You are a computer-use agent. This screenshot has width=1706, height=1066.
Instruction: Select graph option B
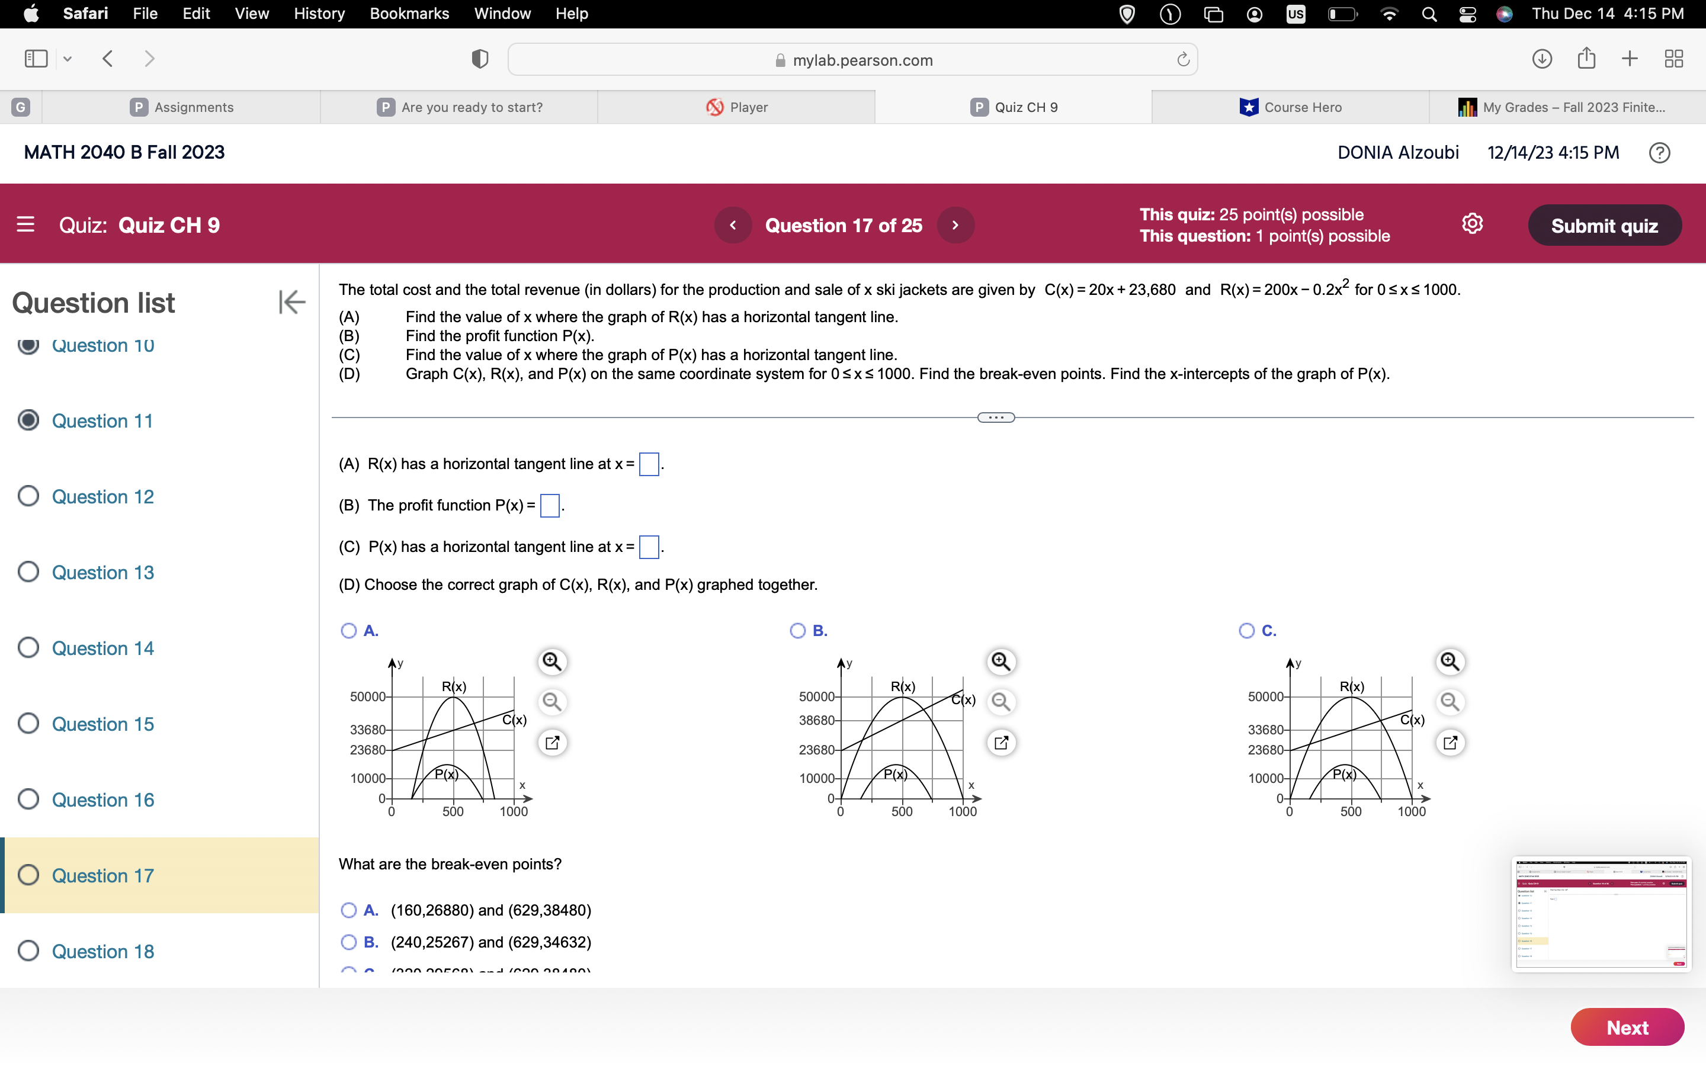pos(797,630)
